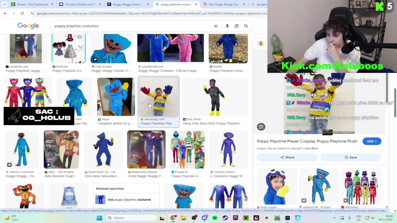Go back to the previous page
Viewport: 397px width, 223px height.
click(x=5, y=13)
